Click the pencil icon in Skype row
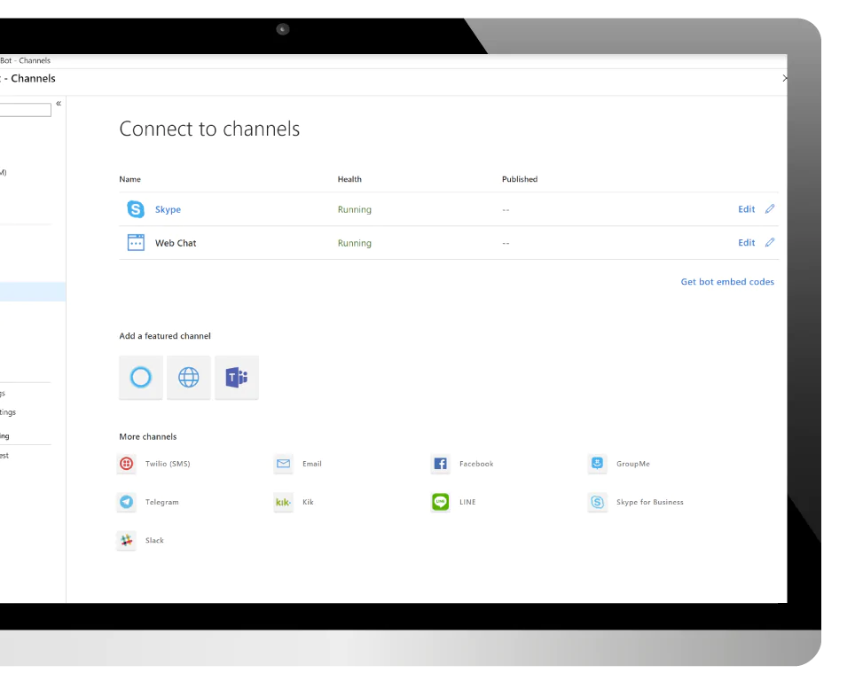The image size is (863, 681). [770, 208]
